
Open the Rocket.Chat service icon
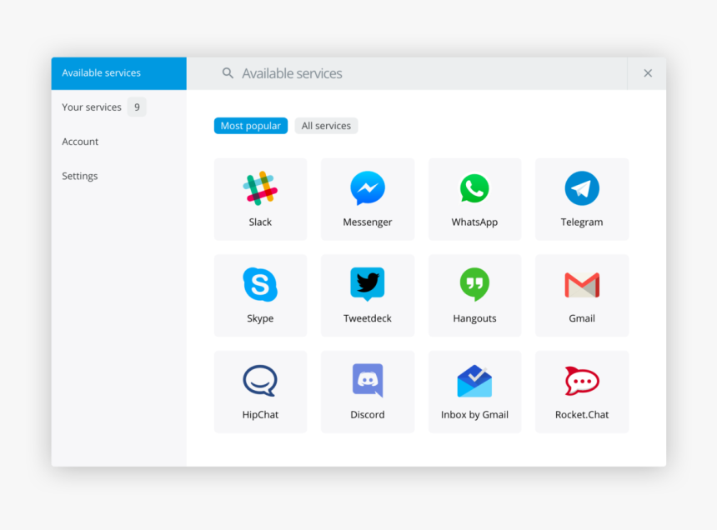[x=582, y=381]
